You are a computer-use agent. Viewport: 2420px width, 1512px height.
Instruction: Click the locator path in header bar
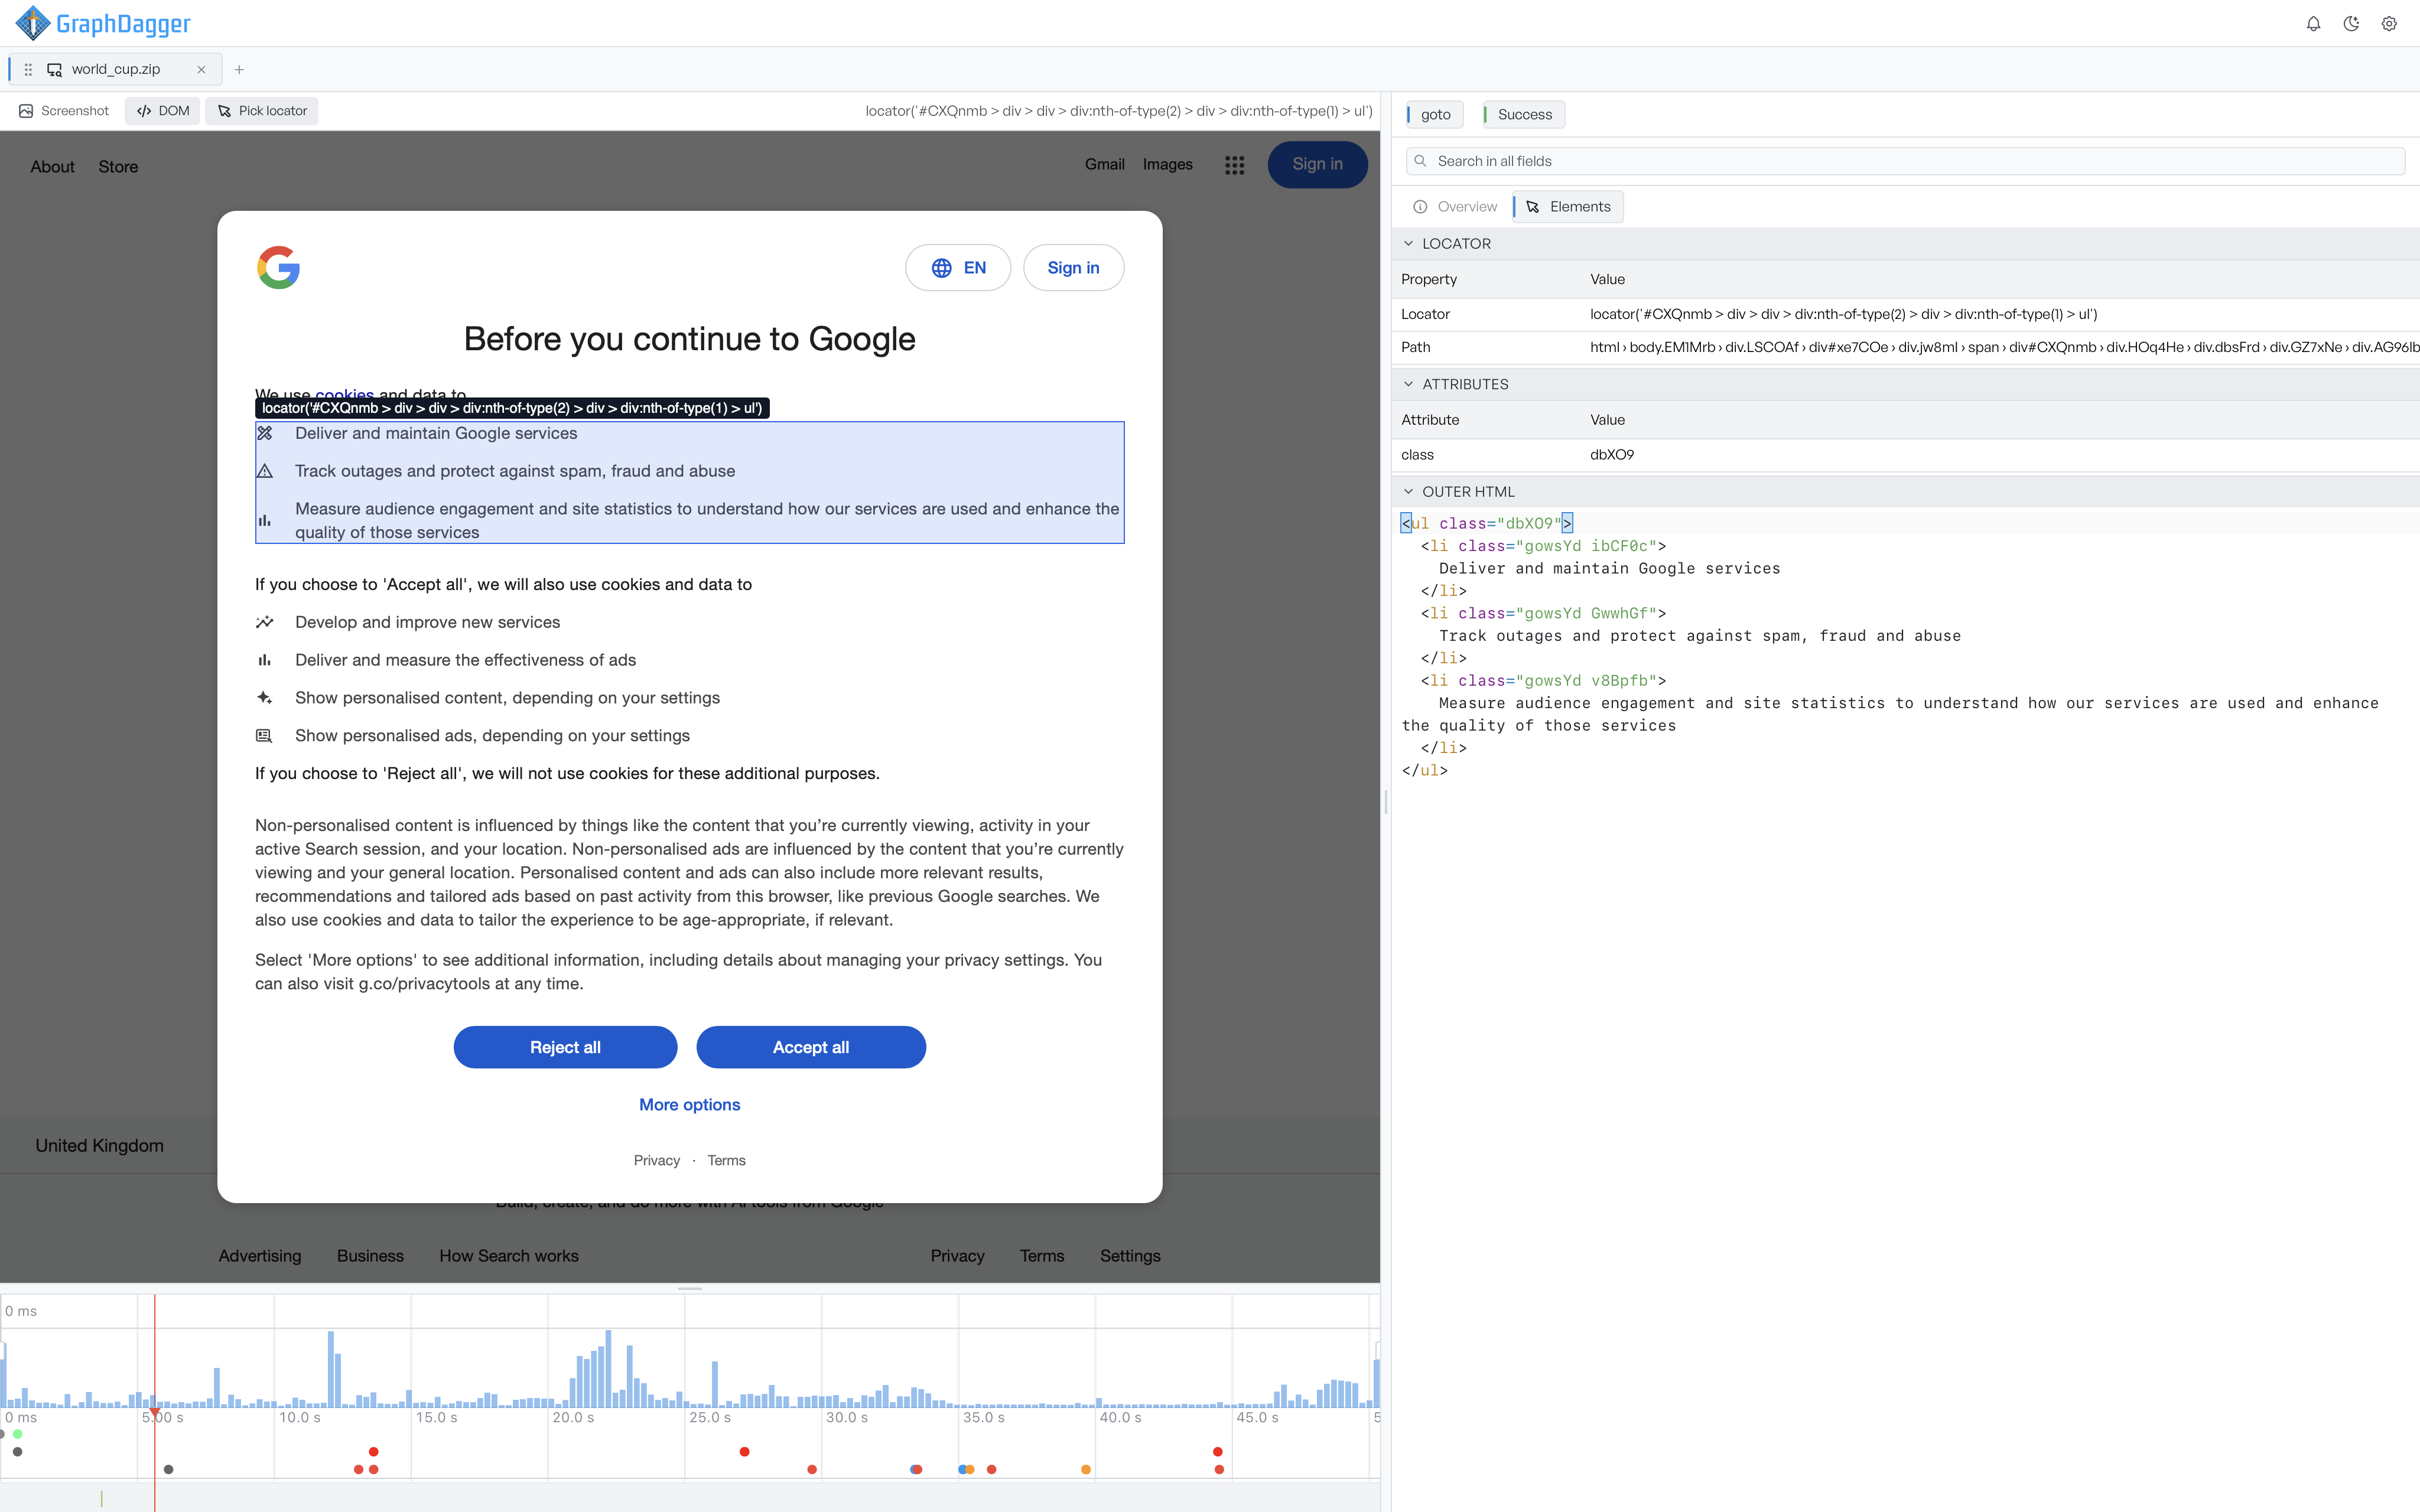pos(1119,111)
